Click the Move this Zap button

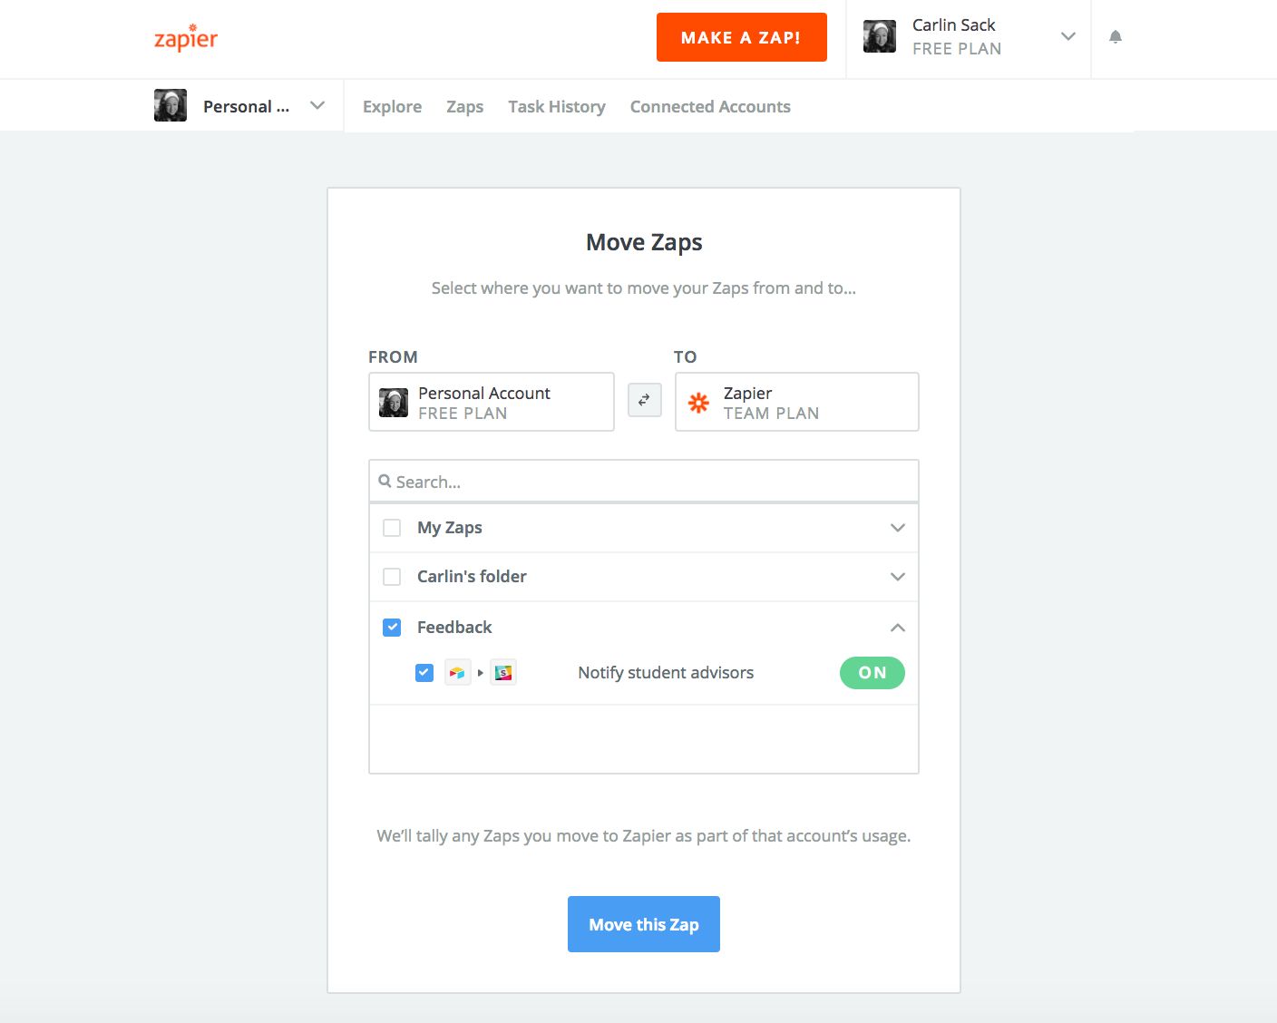(x=644, y=924)
